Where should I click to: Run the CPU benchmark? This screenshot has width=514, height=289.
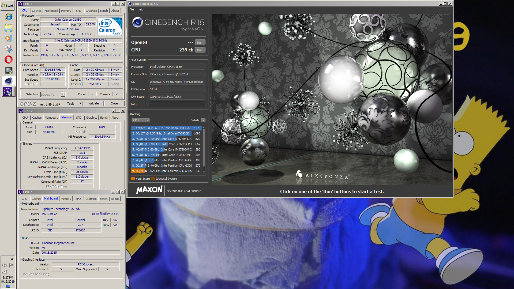(200, 50)
